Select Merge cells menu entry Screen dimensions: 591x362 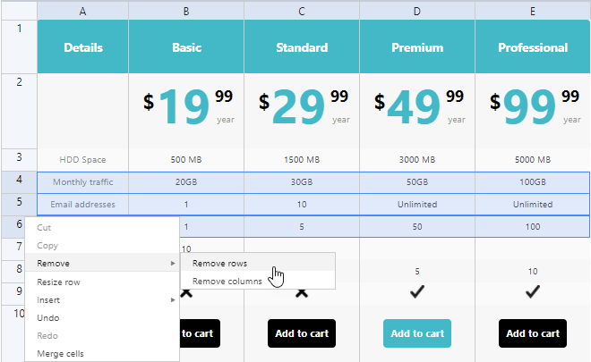tap(60, 354)
